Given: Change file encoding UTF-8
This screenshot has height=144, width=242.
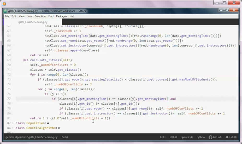Looking at the screenshot, I should pyautogui.click(x=173, y=137).
